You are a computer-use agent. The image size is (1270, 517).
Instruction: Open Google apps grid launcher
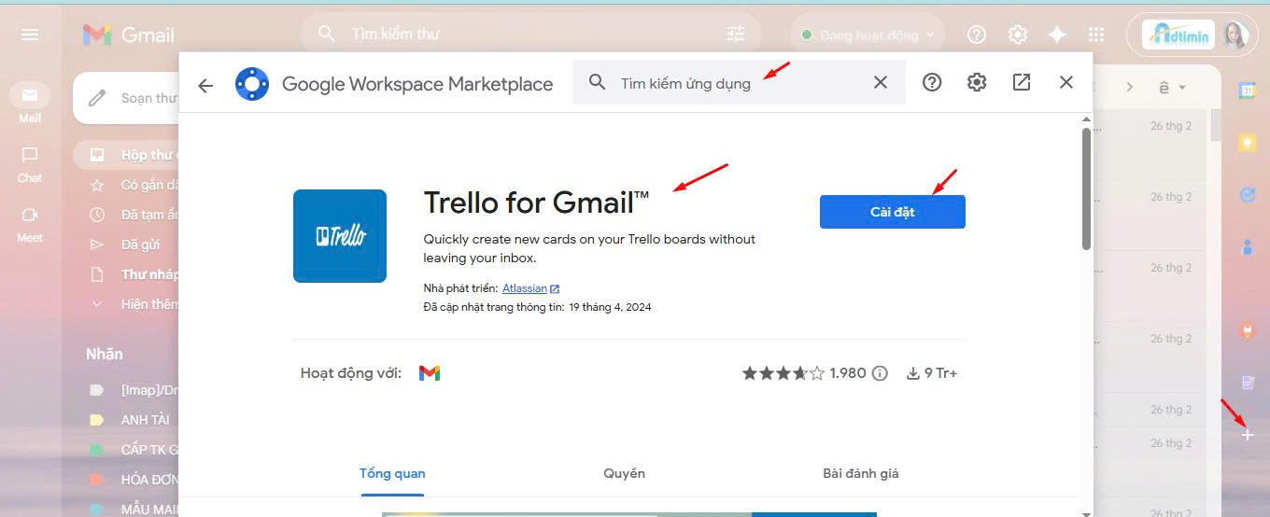[x=1097, y=35]
